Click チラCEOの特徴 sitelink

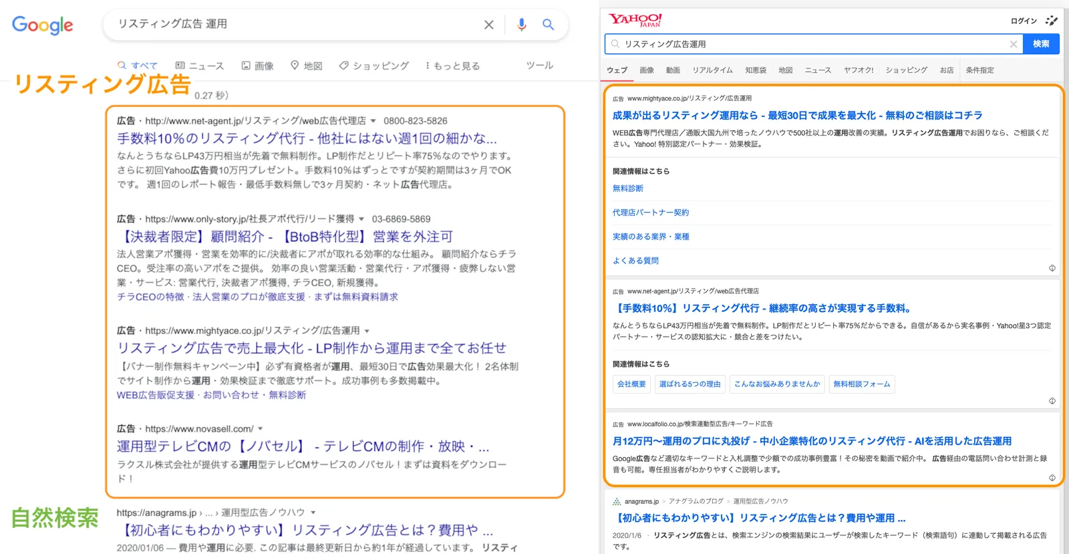[x=150, y=297]
